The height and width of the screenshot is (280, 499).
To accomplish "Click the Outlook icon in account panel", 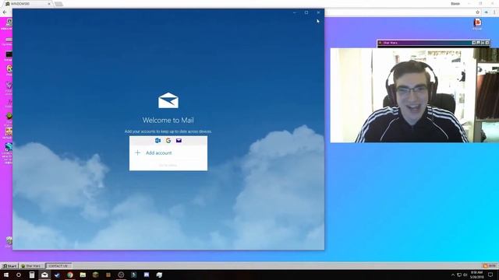I will pyautogui.click(x=157, y=140).
